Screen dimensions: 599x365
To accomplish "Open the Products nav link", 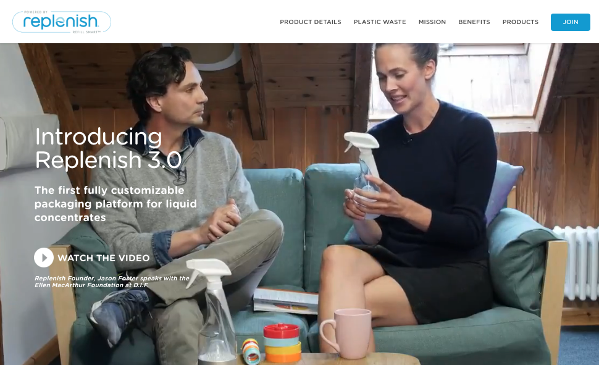I will click(x=521, y=22).
